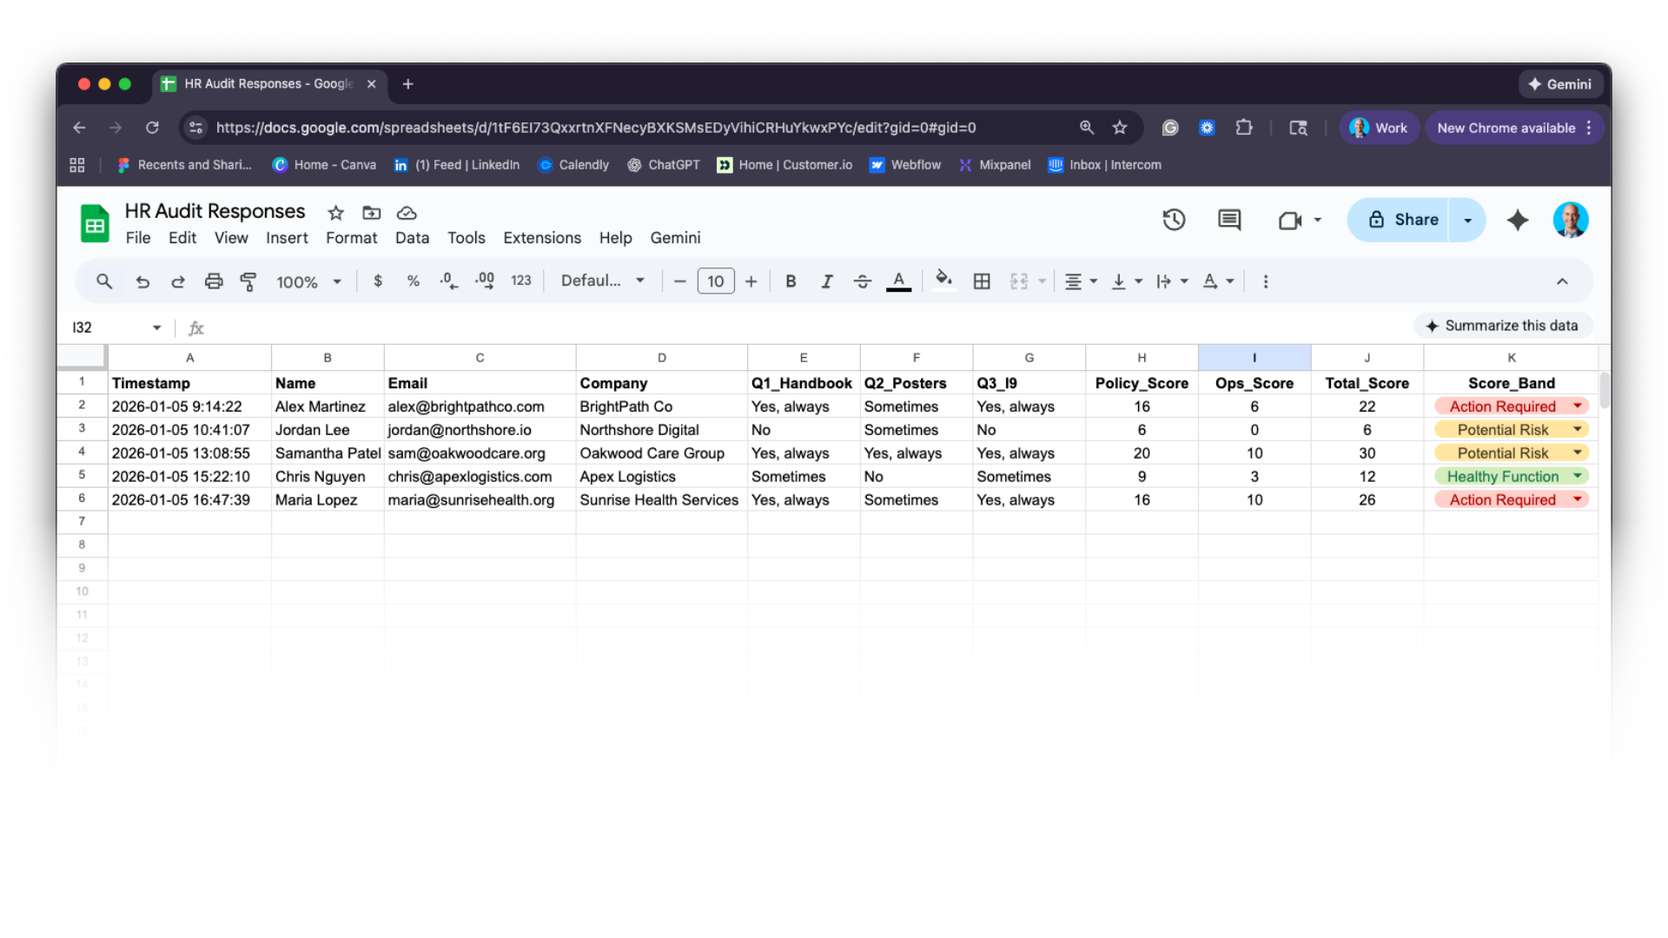Open the Extensions menu
Viewport: 1668px width, 938px height.
(x=542, y=238)
